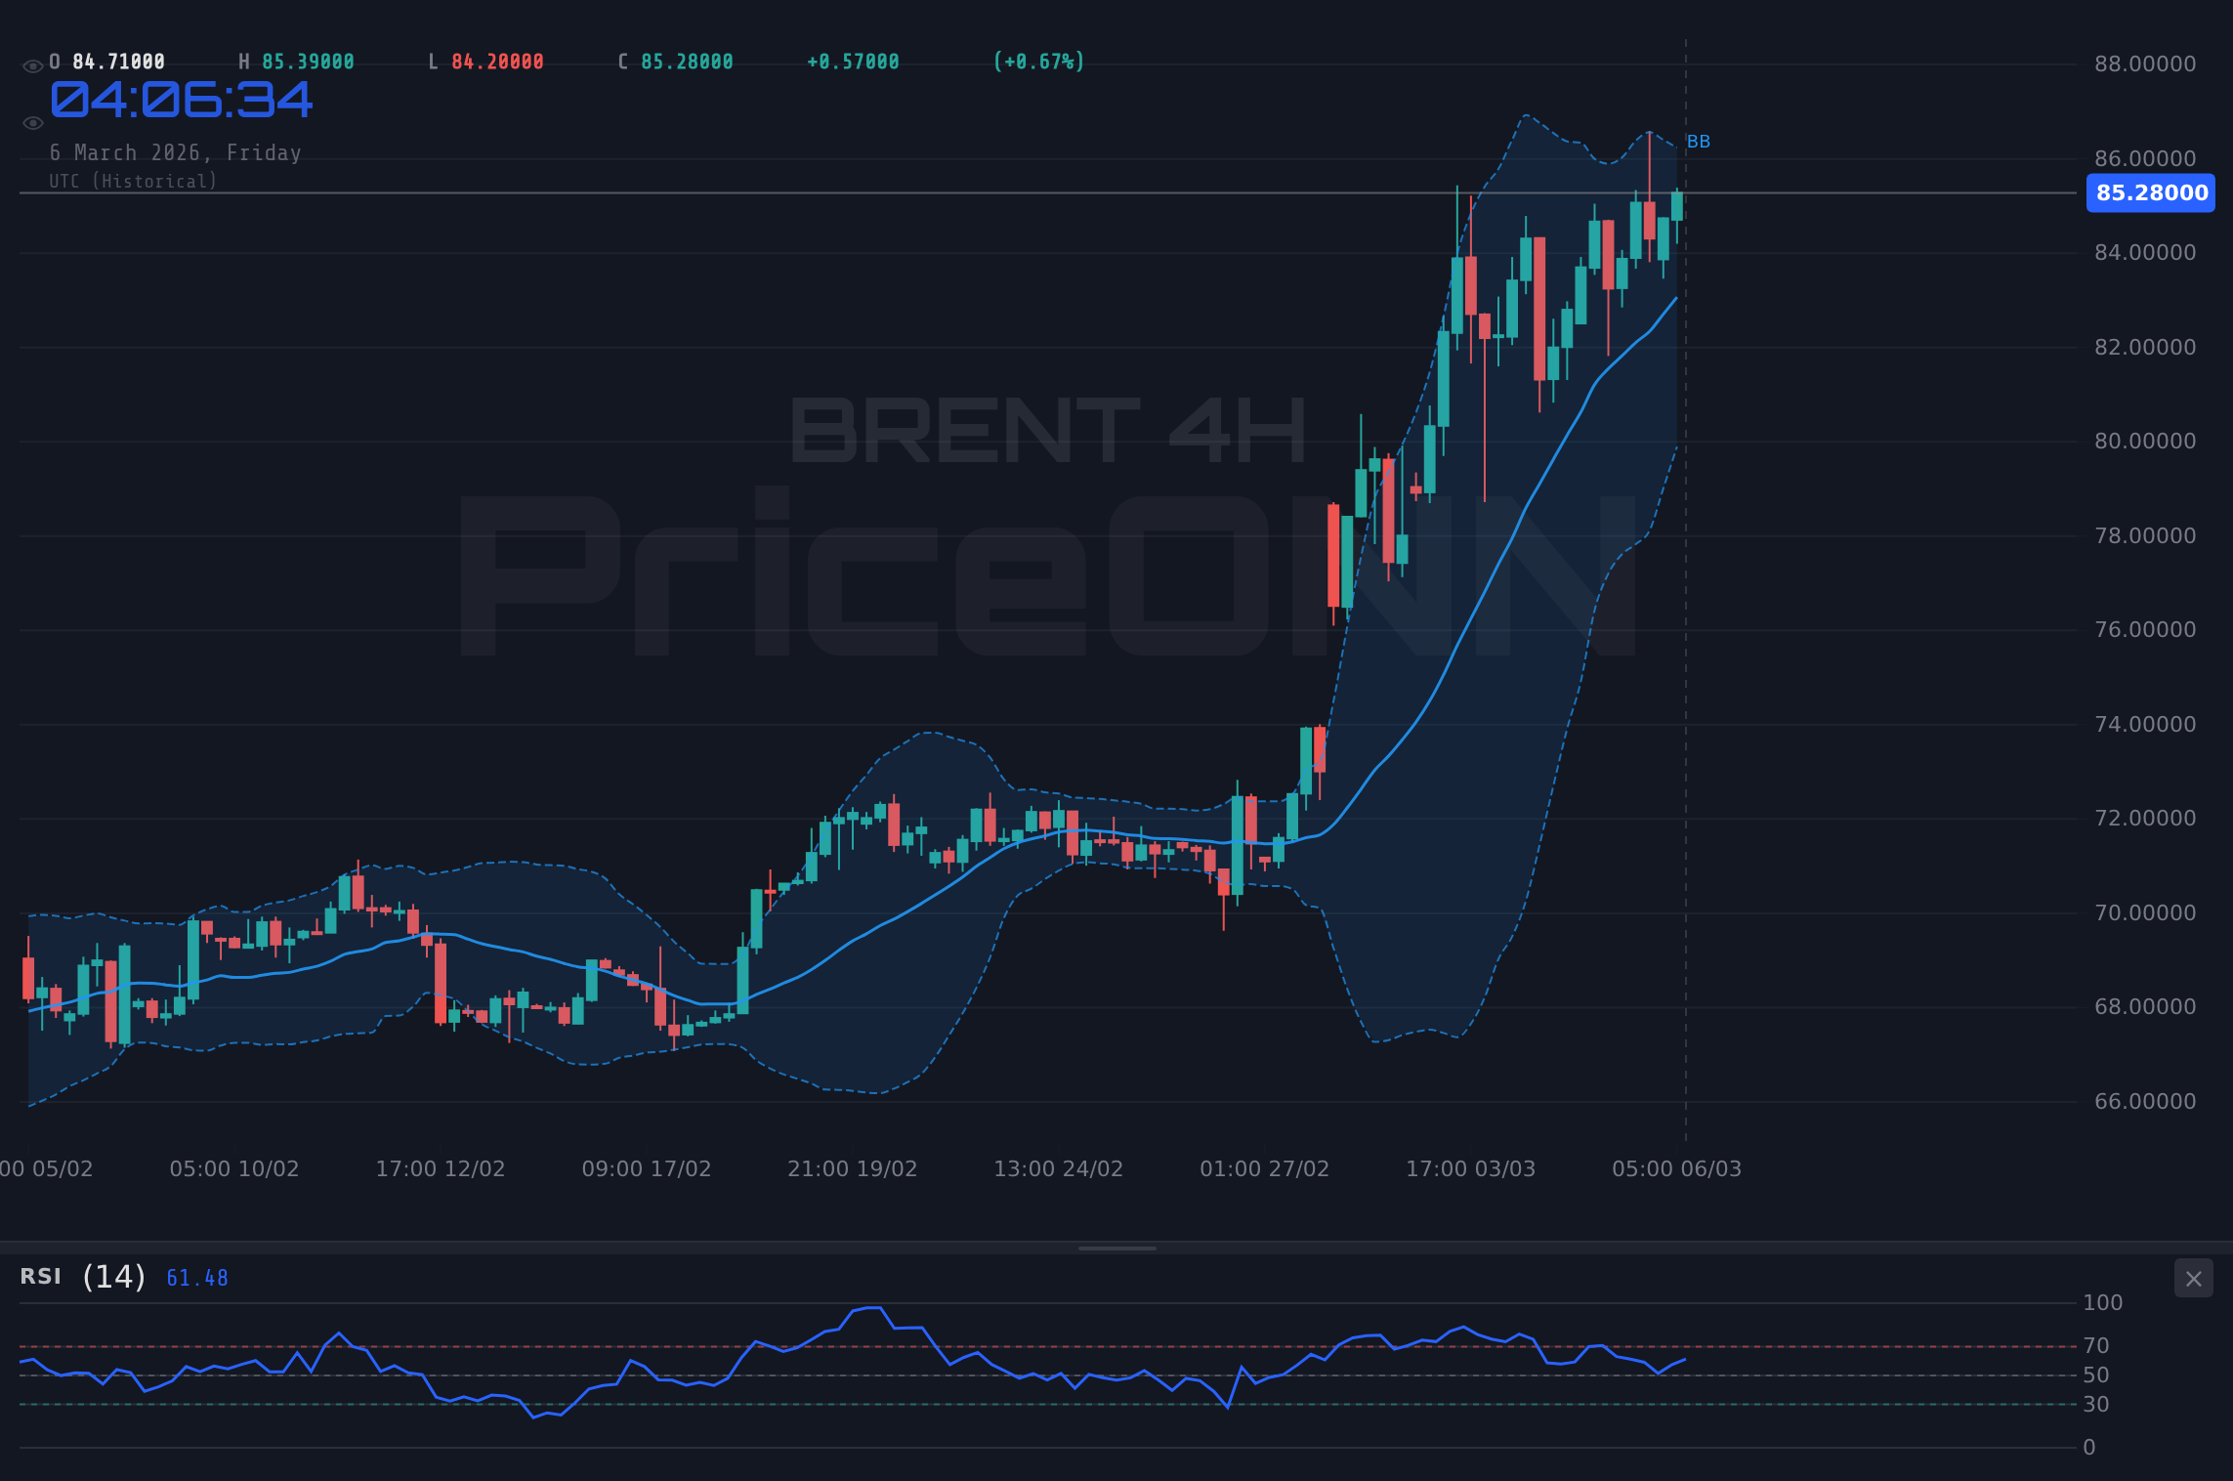Screen dimensions: 2233x1481
Task: Click the RSI value 61.48
Action: pyautogui.click(x=197, y=1278)
